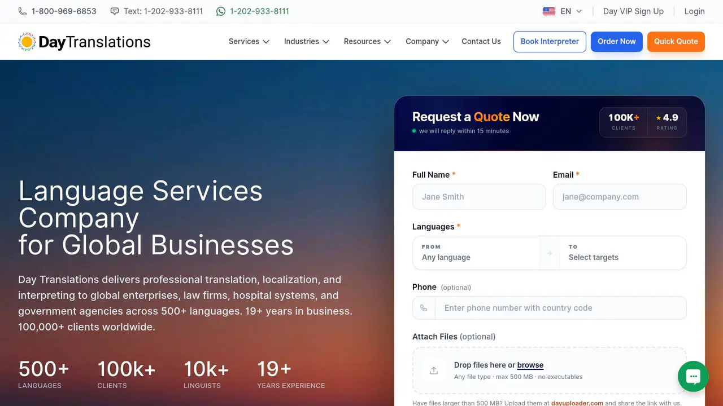
Task: Click the upload icon in Attach Files
Action: click(x=434, y=370)
